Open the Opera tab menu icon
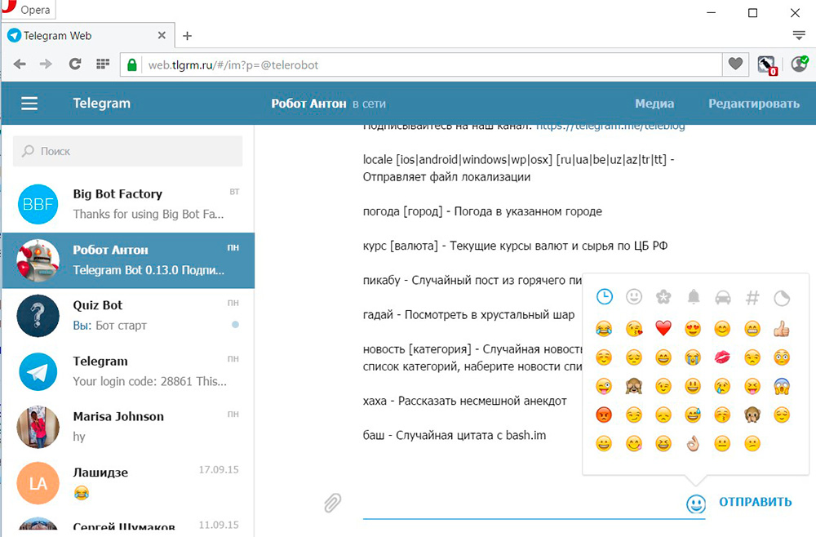Screen dimensions: 816x537 (799, 35)
